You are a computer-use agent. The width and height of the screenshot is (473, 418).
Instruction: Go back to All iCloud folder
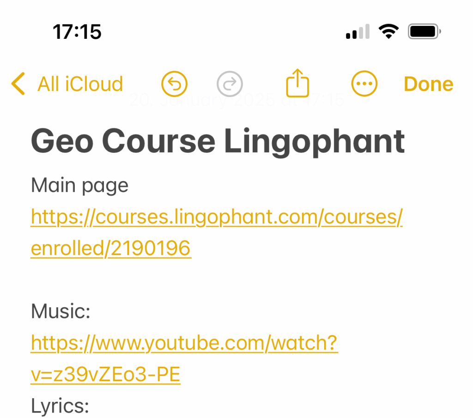pyautogui.click(x=80, y=84)
